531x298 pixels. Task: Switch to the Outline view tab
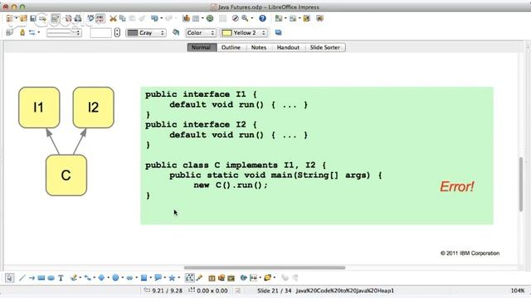tap(231, 47)
